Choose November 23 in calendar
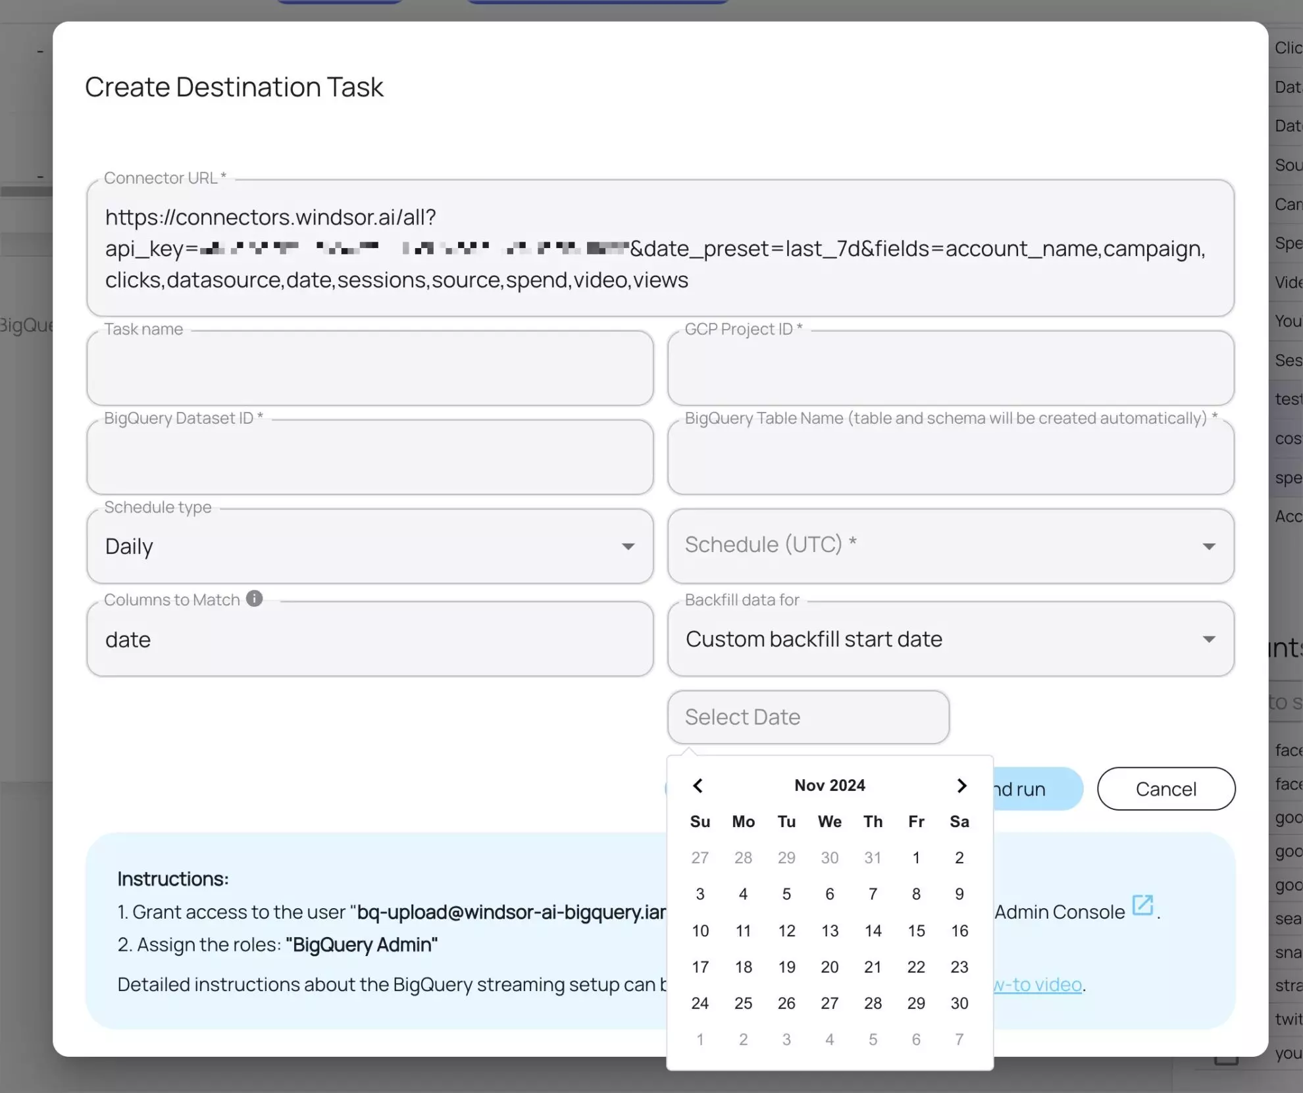The height and width of the screenshot is (1093, 1303). click(x=959, y=967)
